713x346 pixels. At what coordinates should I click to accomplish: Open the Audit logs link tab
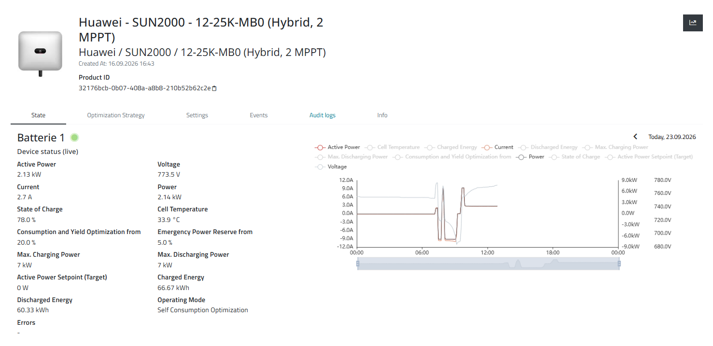pyautogui.click(x=322, y=115)
